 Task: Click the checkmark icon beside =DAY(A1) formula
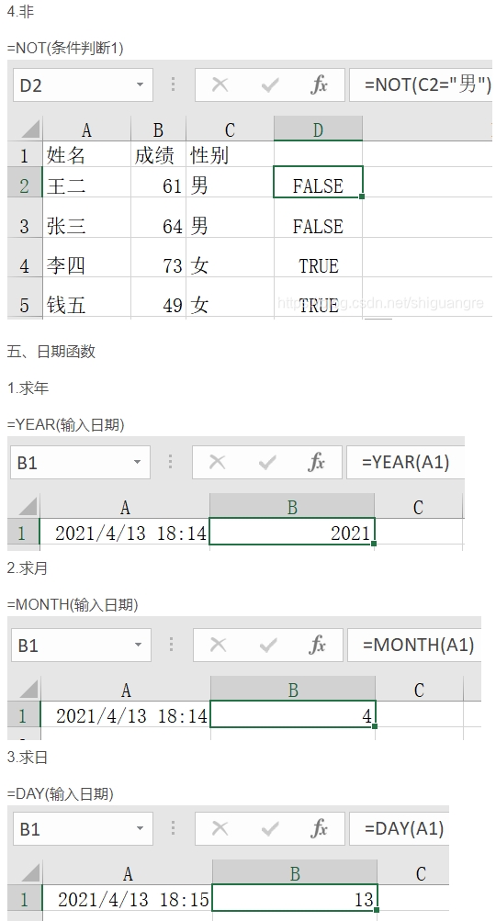(x=270, y=828)
